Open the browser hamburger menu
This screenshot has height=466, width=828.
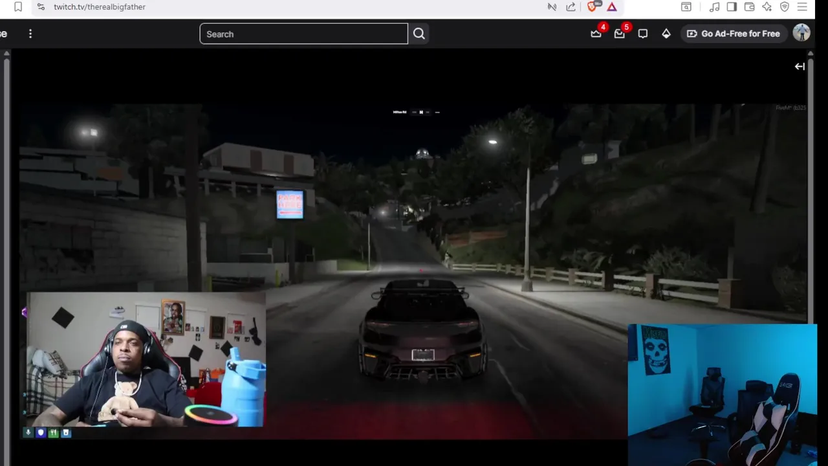click(802, 6)
